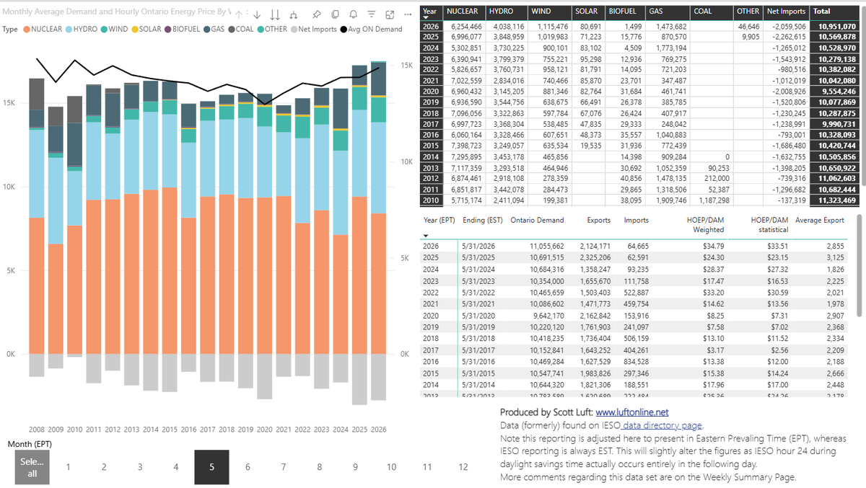Select month 2 in the slicer
This screenshot has height=488, width=866.
pyautogui.click(x=104, y=467)
